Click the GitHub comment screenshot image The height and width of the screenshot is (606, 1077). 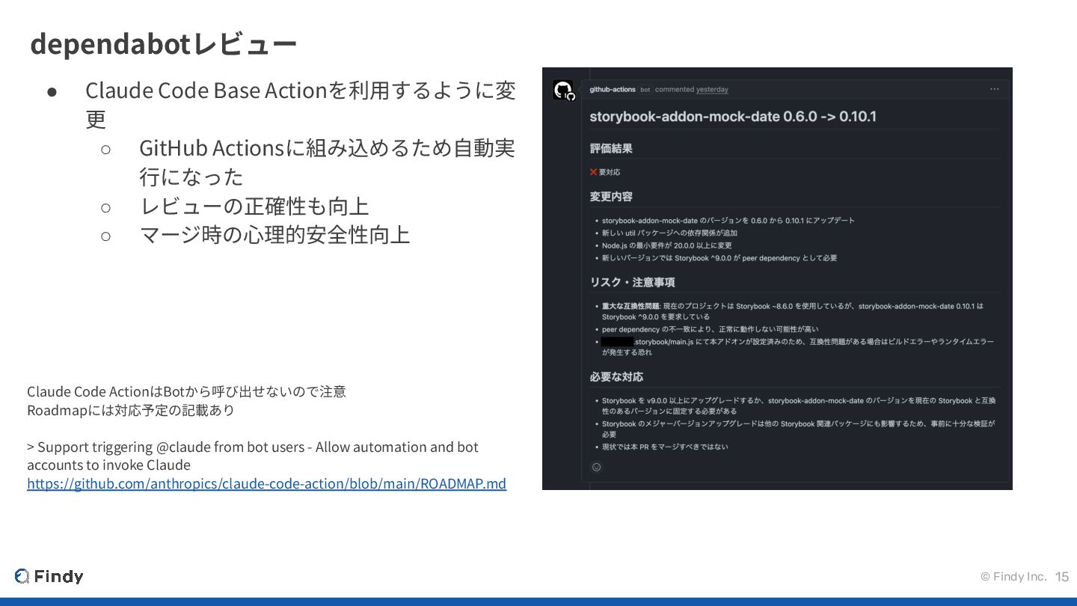tap(777, 278)
